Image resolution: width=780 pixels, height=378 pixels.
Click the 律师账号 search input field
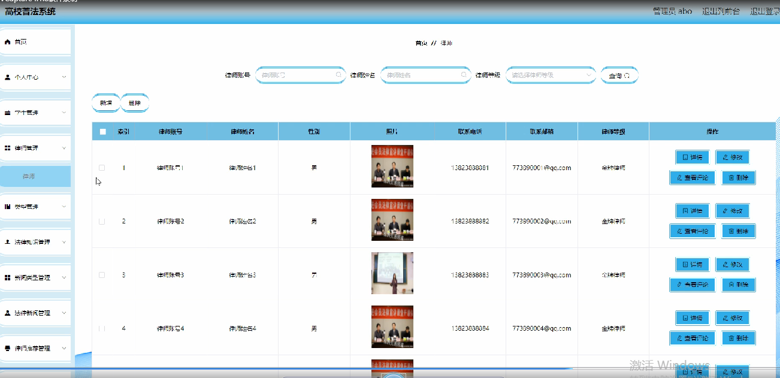click(x=300, y=75)
